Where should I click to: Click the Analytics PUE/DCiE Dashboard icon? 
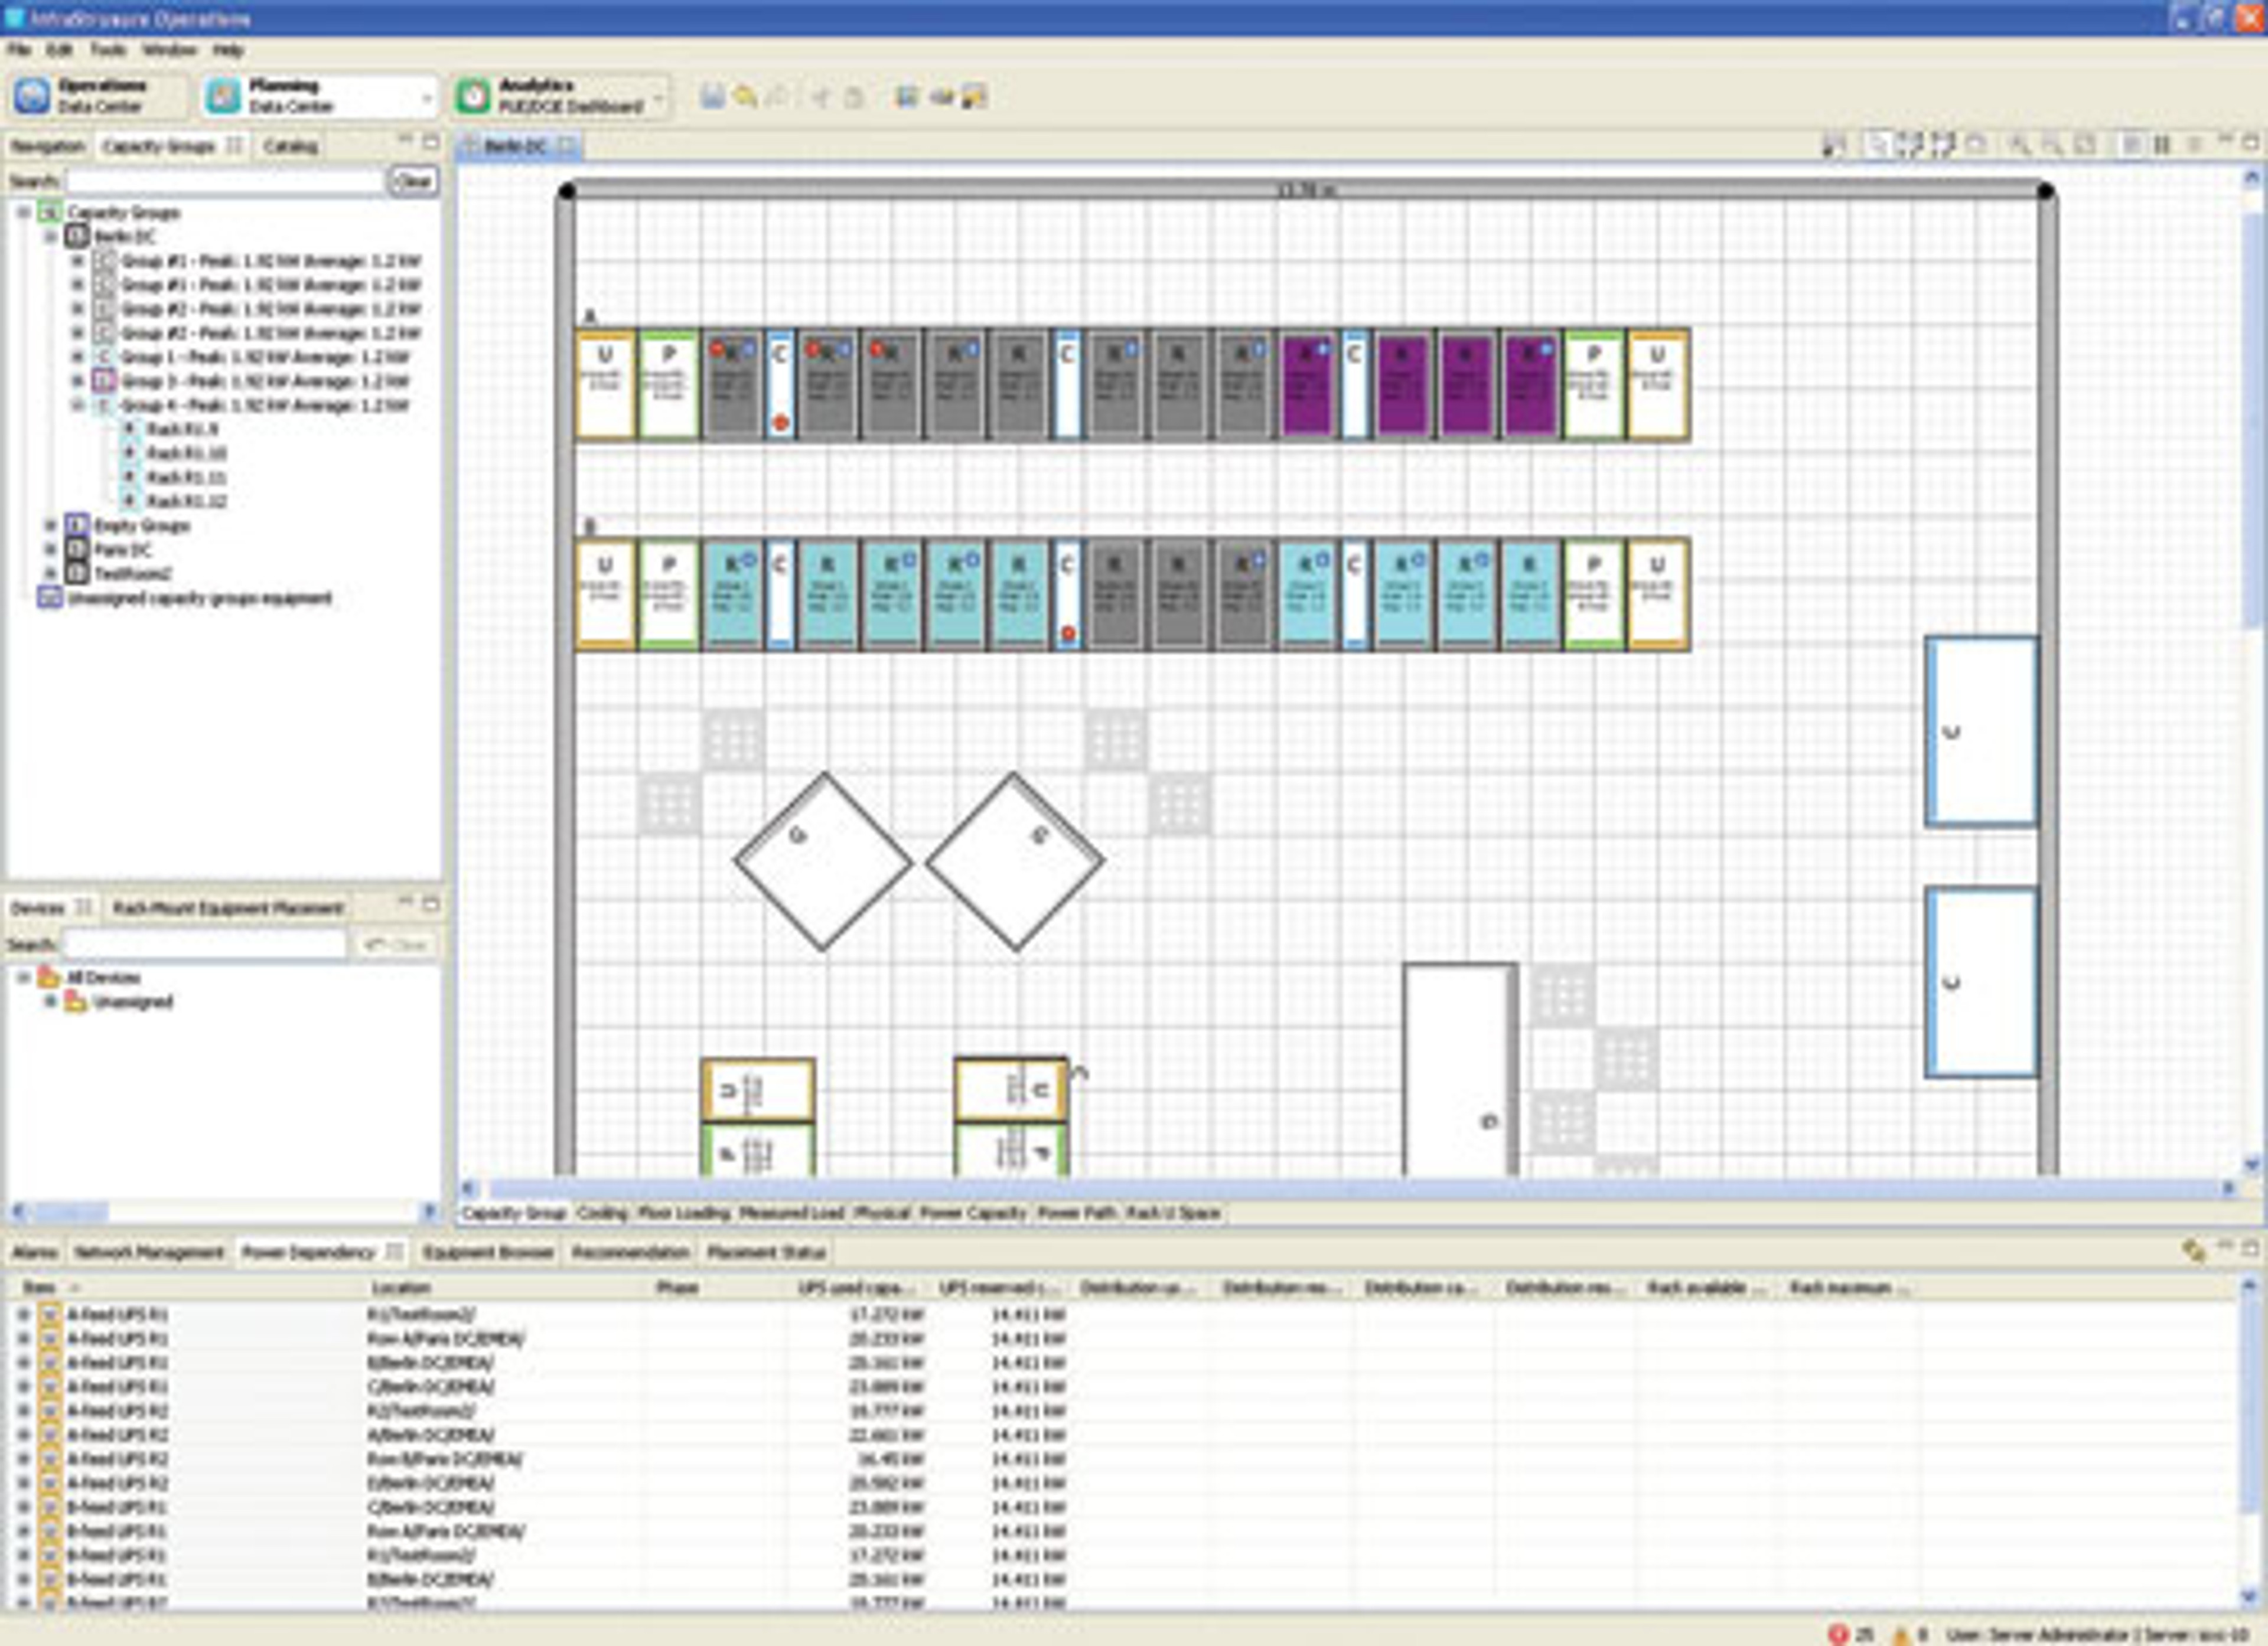(474, 96)
